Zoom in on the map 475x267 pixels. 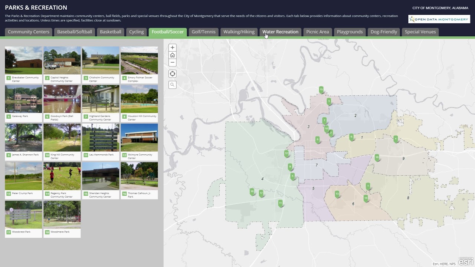coord(172,48)
